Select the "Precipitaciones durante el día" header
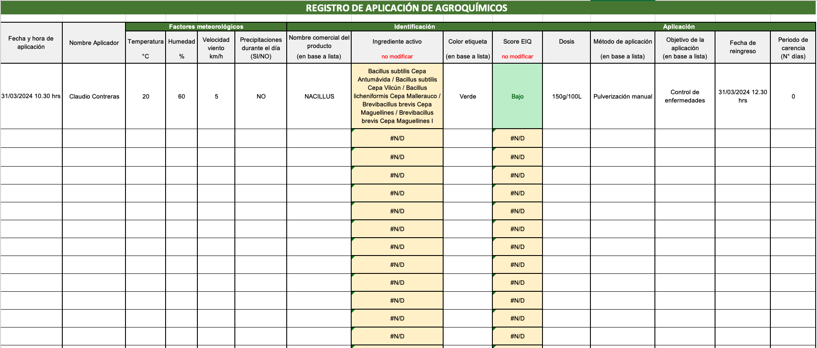The width and height of the screenshot is (817, 348). point(261,47)
